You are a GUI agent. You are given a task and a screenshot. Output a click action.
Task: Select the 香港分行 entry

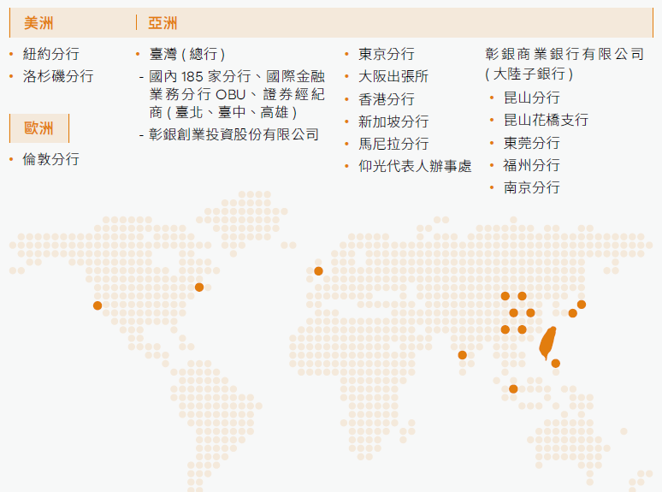[387, 99]
